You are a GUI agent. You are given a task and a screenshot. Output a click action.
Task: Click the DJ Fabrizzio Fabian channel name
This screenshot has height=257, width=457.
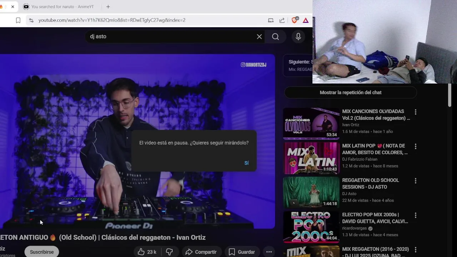pos(360,159)
